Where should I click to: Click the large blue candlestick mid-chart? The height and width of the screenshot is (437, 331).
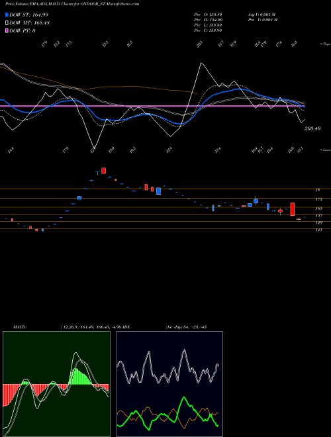tap(158, 191)
